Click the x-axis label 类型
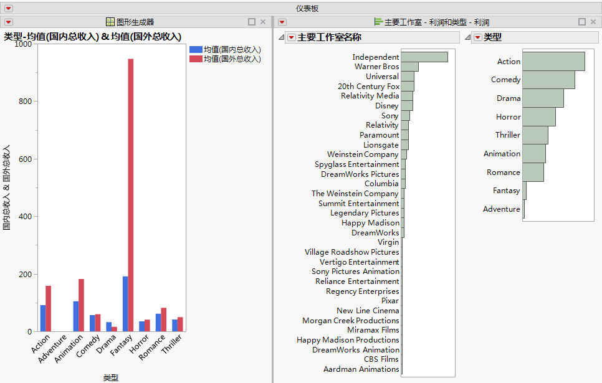Viewport: 602px width, 383px height. coord(110,377)
